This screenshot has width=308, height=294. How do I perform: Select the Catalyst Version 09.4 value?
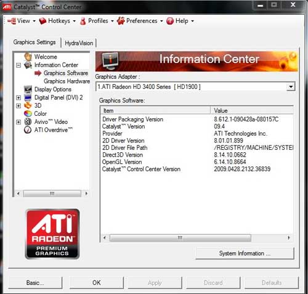pos(219,126)
